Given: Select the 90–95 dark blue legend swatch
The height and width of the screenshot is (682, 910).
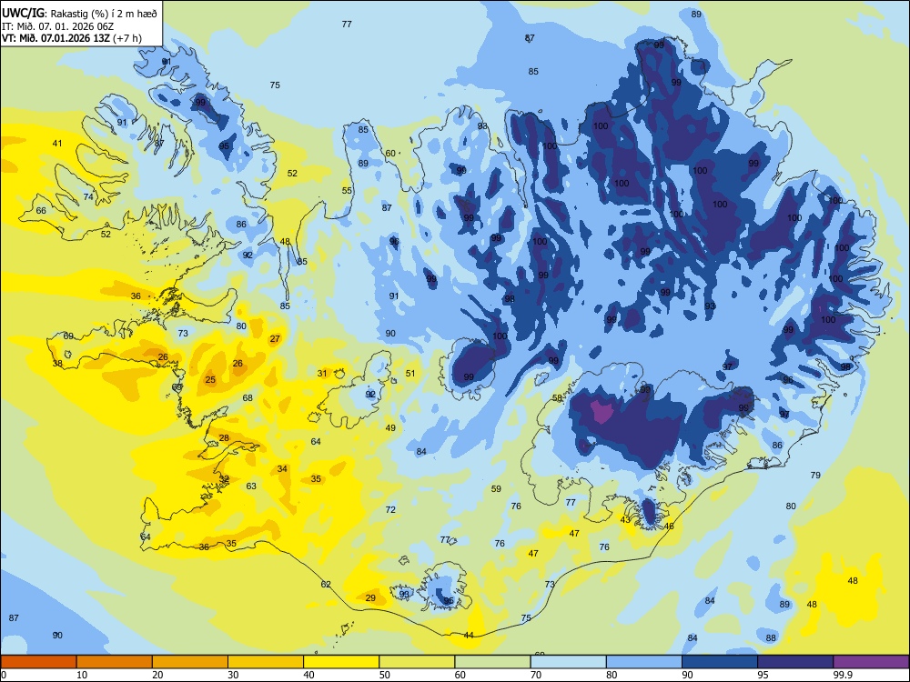Looking at the screenshot, I should click(720, 662).
